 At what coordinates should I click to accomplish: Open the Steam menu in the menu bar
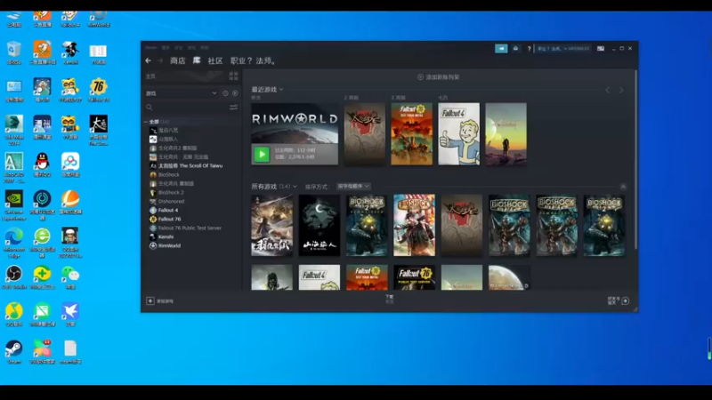150,47
